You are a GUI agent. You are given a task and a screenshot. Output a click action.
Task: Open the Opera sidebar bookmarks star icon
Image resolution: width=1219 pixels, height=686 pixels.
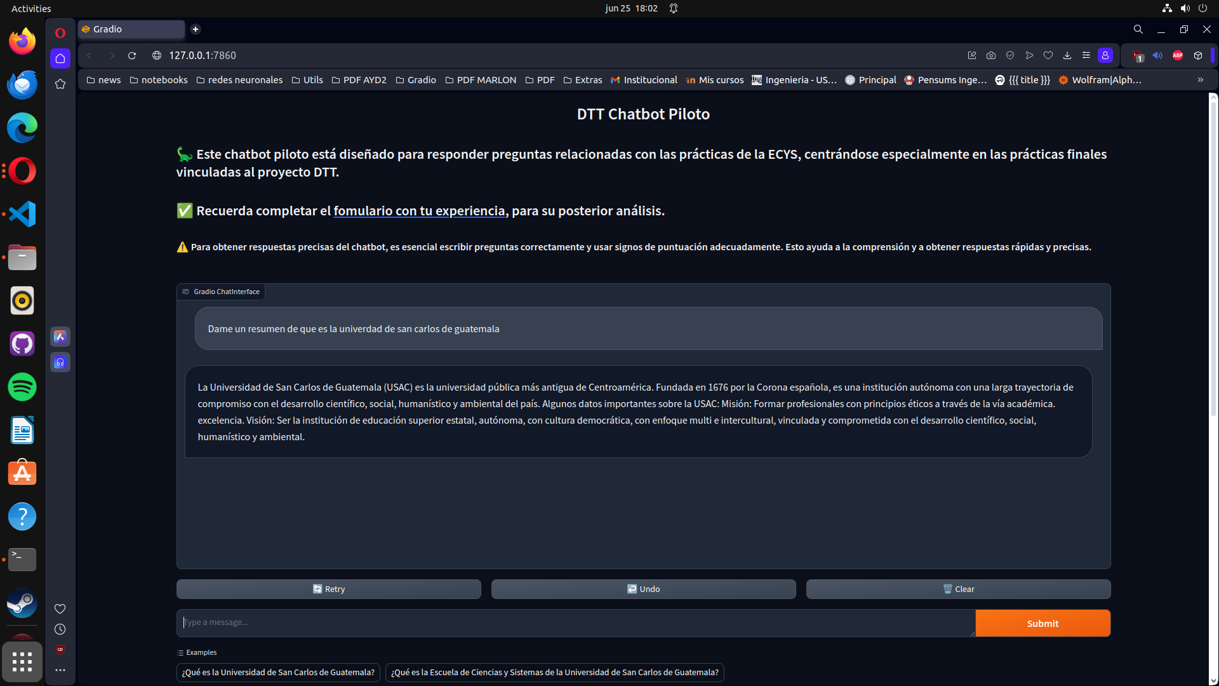60,84
